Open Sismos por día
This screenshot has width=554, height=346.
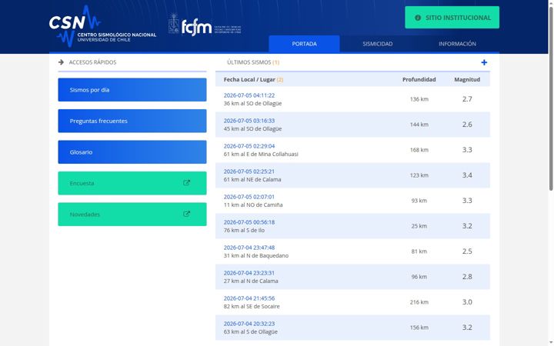coord(132,90)
